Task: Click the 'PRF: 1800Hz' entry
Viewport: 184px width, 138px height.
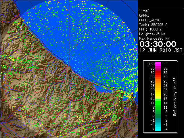Action: tap(150, 29)
